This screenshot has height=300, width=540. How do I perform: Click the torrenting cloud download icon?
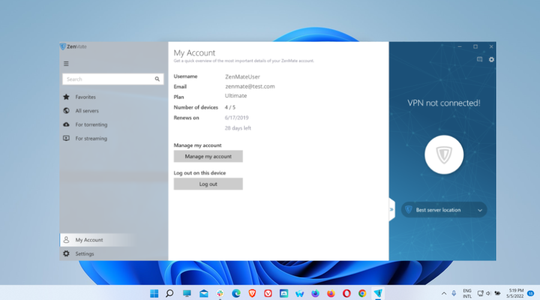coord(67,124)
